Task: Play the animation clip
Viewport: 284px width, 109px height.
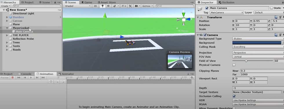Action: (31, 78)
